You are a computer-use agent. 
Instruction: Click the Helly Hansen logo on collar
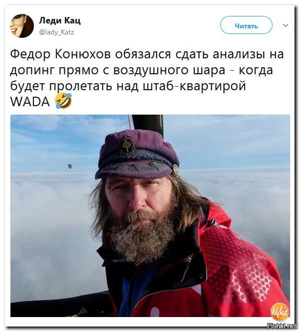tap(122, 261)
